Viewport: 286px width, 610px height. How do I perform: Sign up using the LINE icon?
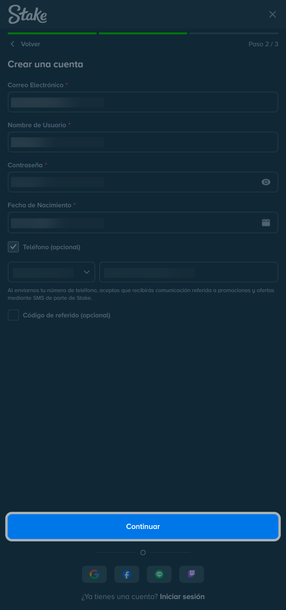(x=159, y=574)
